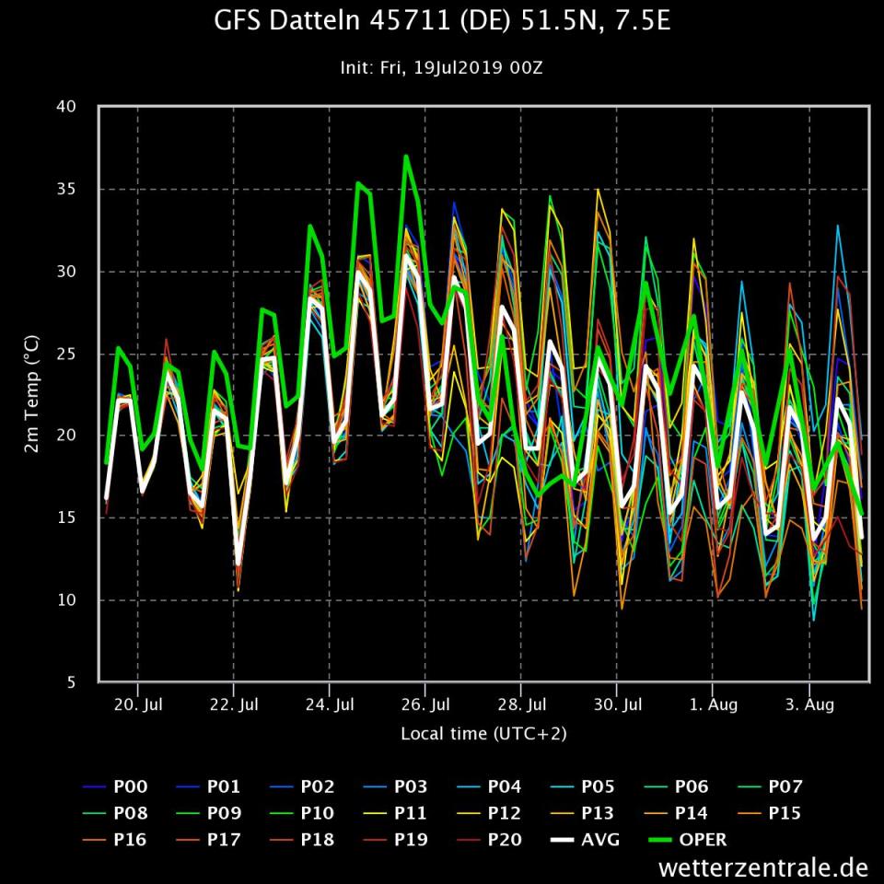This screenshot has height=884, width=884.
Task: Click the 2m Temp (°C) y-axis title
Action: pos(29,394)
